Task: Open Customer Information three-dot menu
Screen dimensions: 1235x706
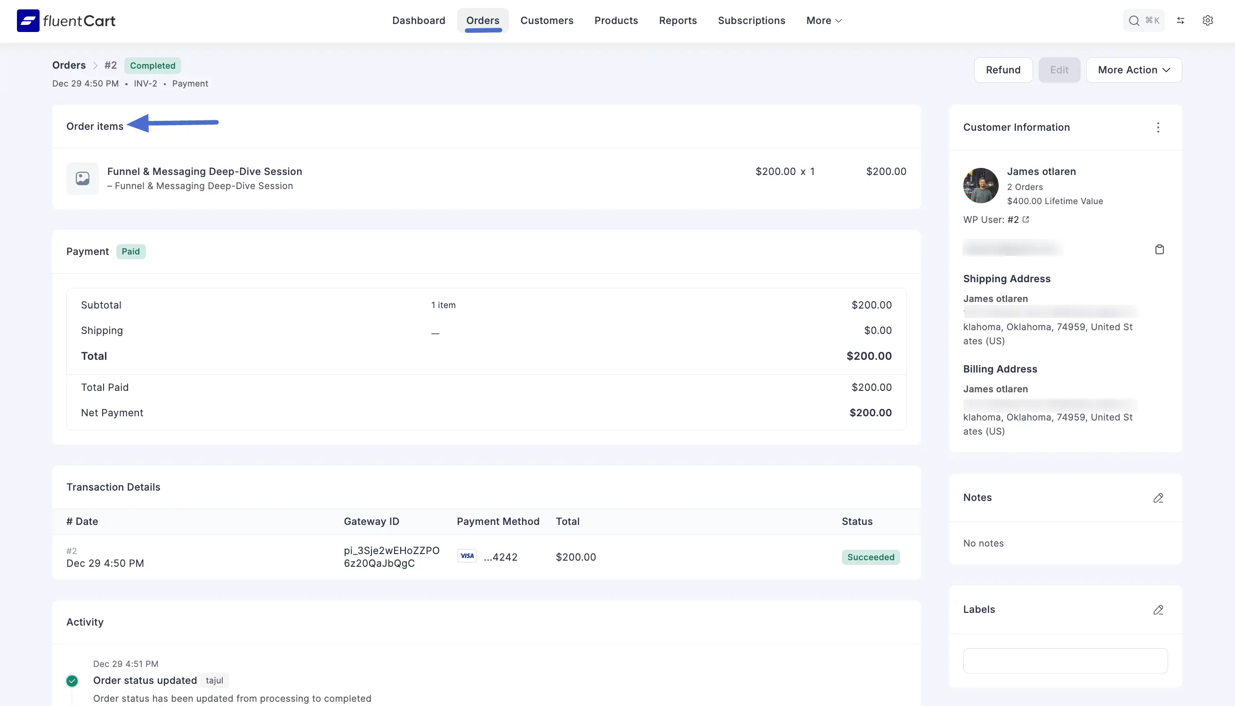Action: coord(1158,127)
